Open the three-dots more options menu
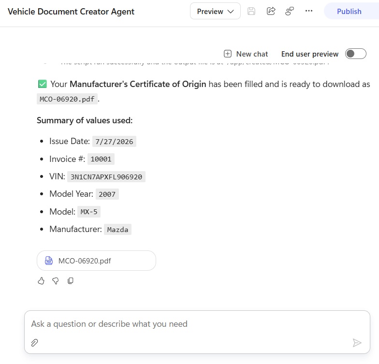This screenshot has width=379, height=364. point(308,11)
